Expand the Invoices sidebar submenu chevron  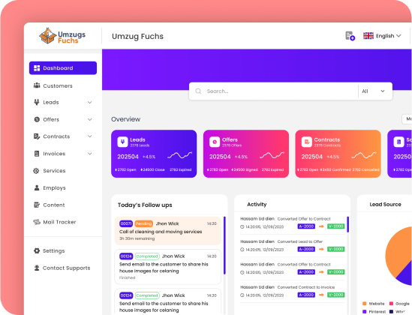coord(90,154)
